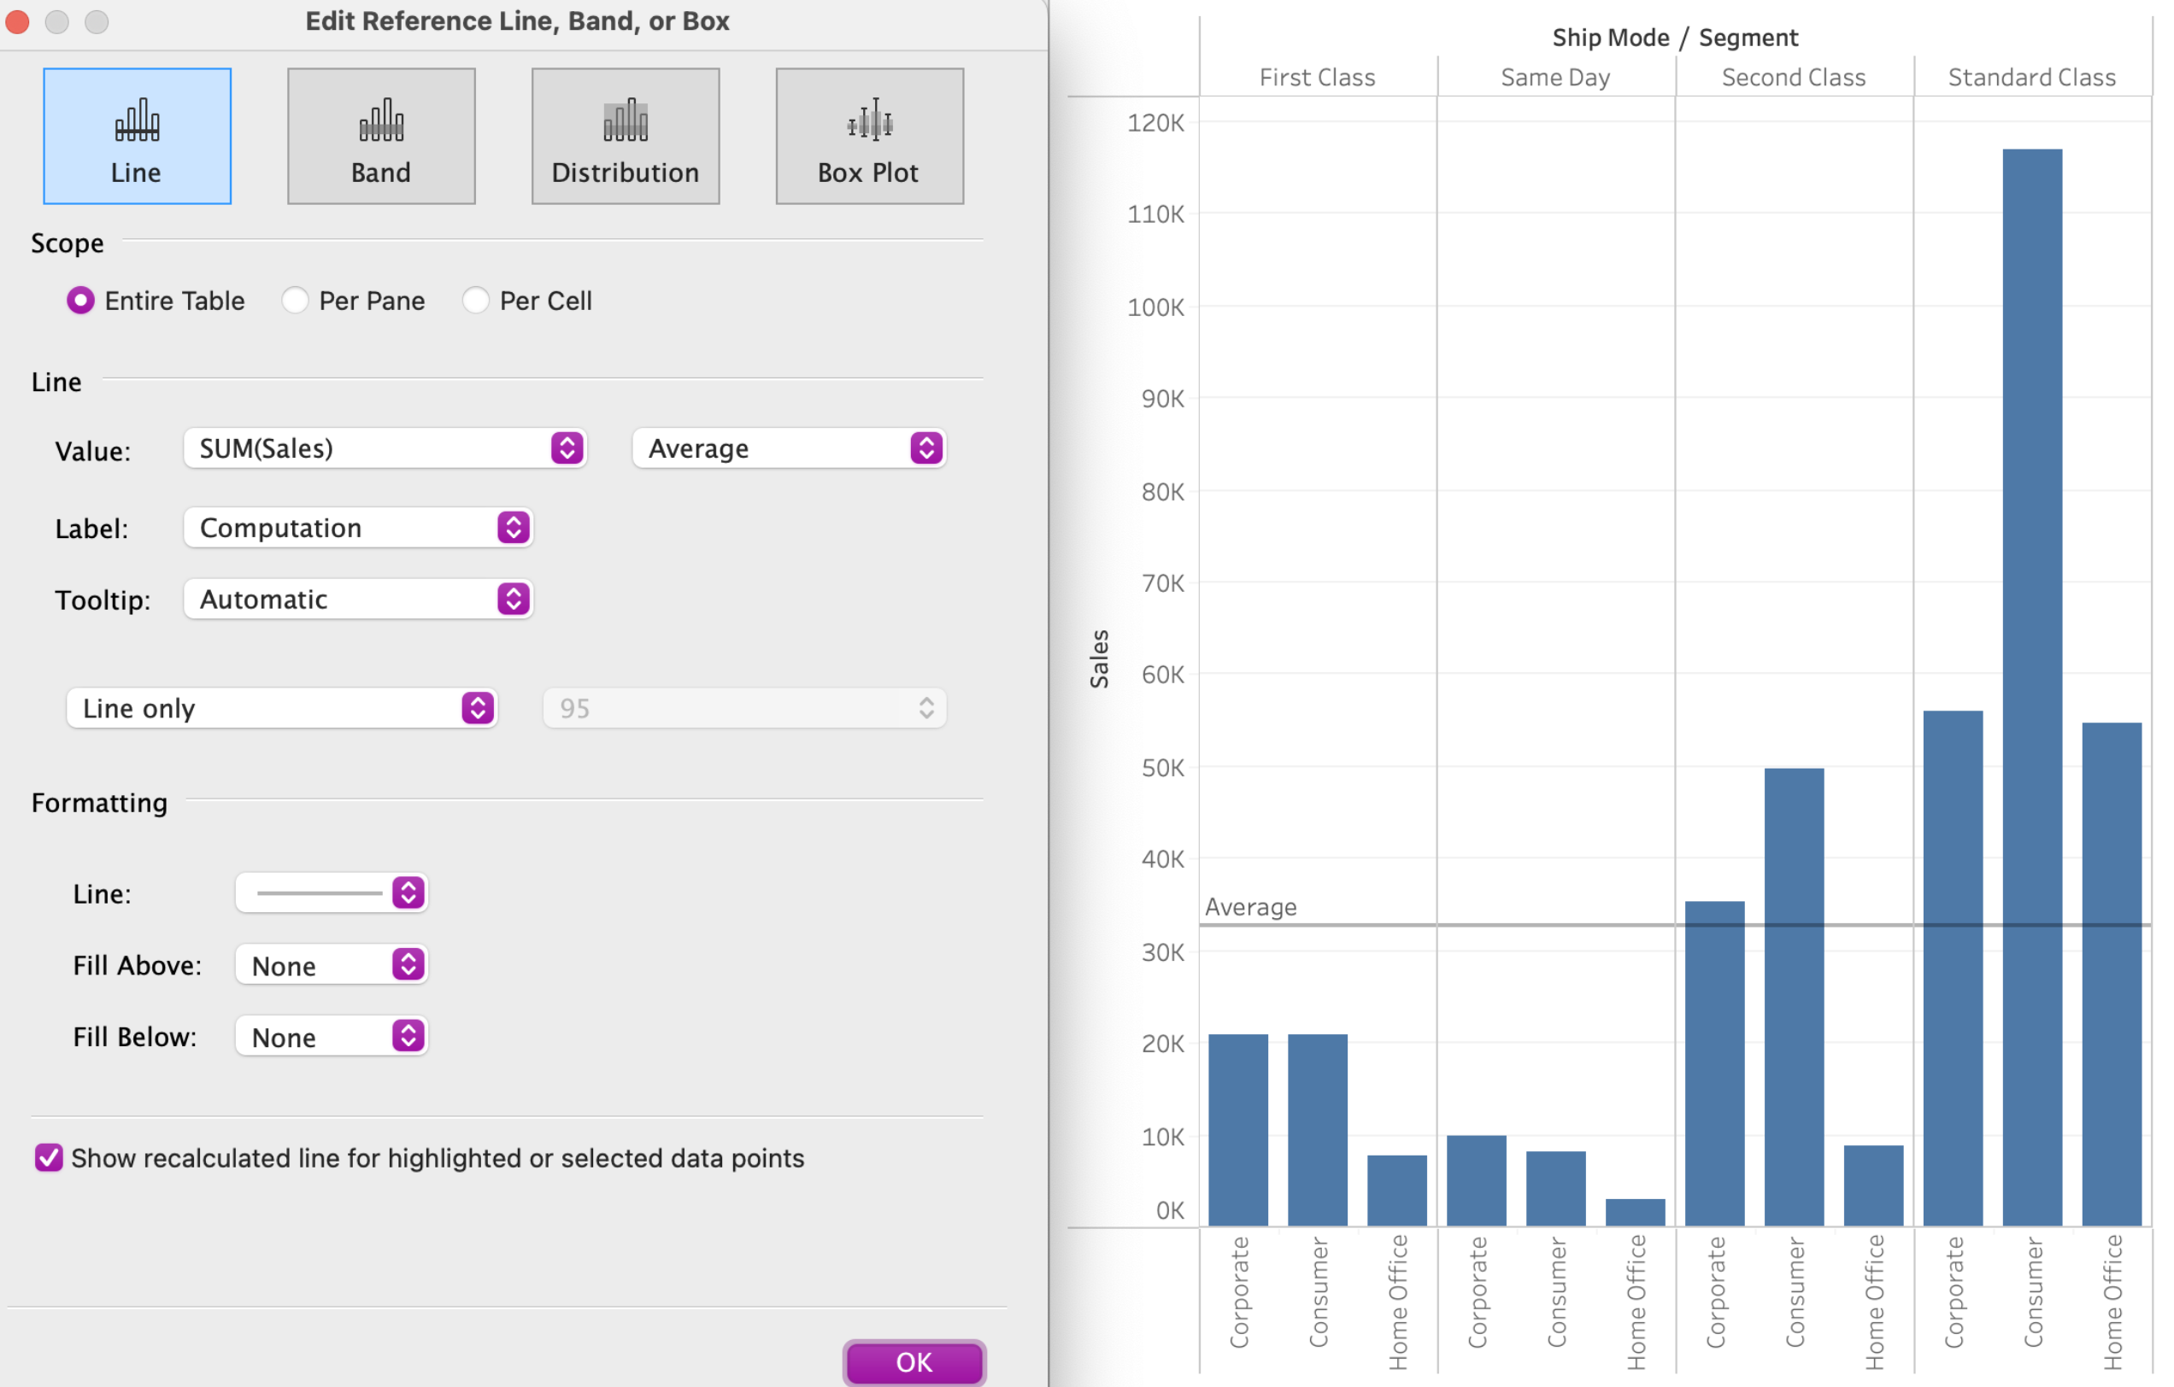Open the Label Computation dropdown
Screen dimensions: 2174x1387
[357, 528]
